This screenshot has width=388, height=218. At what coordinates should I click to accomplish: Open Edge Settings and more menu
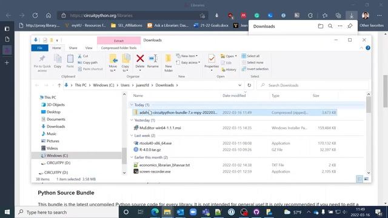click(379, 16)
